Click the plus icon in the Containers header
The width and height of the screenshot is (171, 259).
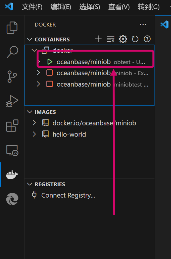click(x=98, y=39)
